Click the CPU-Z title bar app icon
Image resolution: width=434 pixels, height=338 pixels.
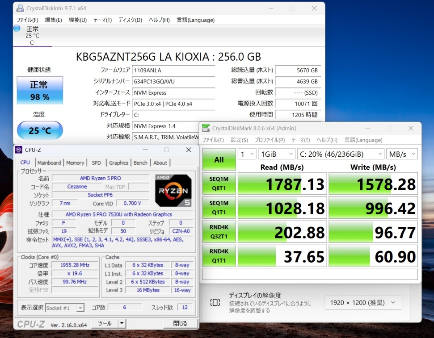(x=19, y=150)
